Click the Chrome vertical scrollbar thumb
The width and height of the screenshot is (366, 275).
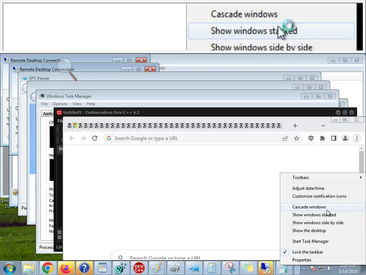click(361, 162)
